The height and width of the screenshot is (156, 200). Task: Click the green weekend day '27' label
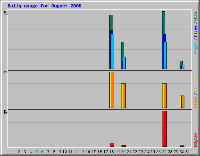164,152
